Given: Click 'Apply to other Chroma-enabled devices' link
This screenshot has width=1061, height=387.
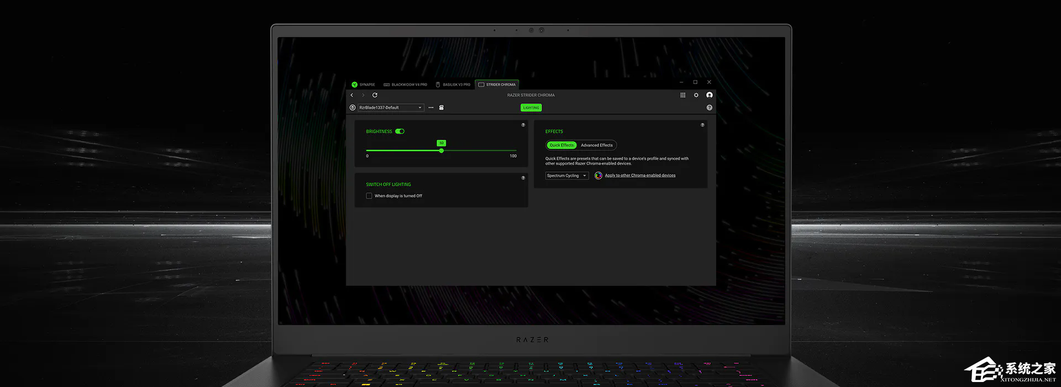Looking at the screenshot, I should click(640, 176).
